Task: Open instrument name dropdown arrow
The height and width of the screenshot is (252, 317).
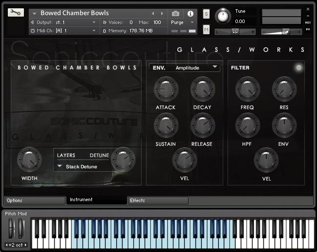Action: coord(34,14)
